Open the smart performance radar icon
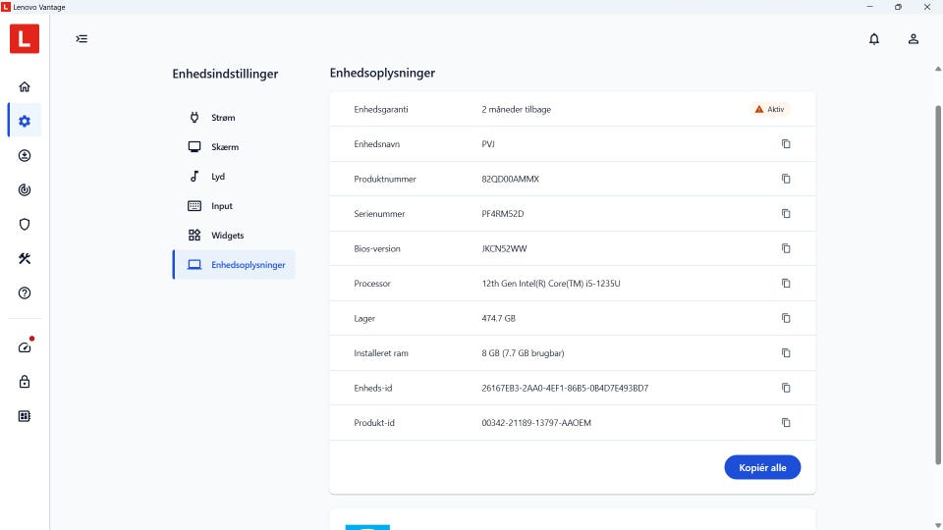Image resolution: width=943 pixels, height=530 pixels. 24,189
